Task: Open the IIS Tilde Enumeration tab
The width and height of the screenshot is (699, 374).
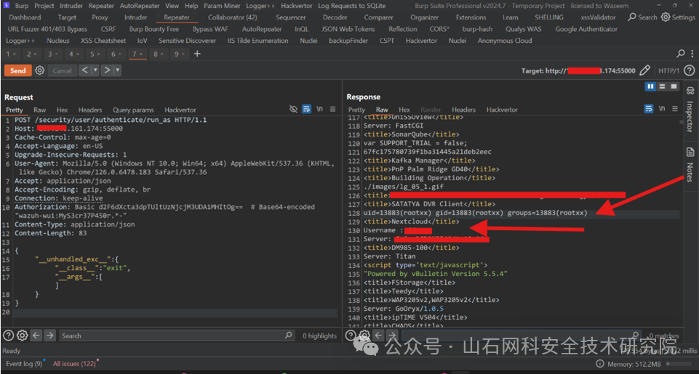Action: tap(257, 41)
